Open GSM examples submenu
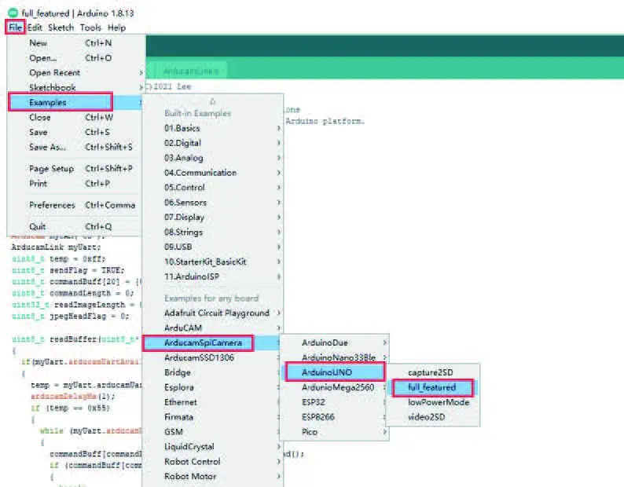The height and width of the screenshot is (487, 624). click(x=213, y=432)
